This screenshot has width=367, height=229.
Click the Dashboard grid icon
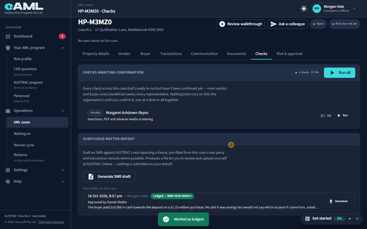pos(8,36)
